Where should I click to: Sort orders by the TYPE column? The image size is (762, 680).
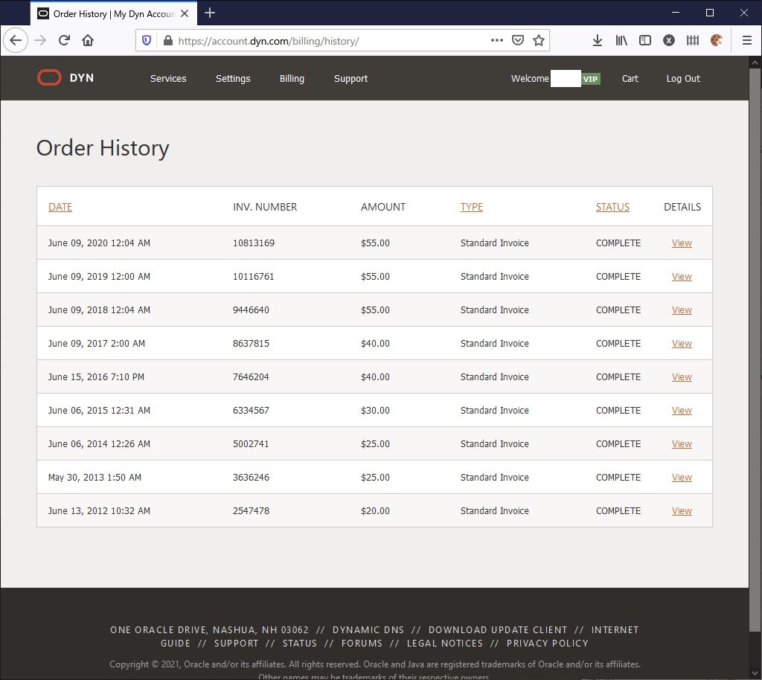point(471,207)
